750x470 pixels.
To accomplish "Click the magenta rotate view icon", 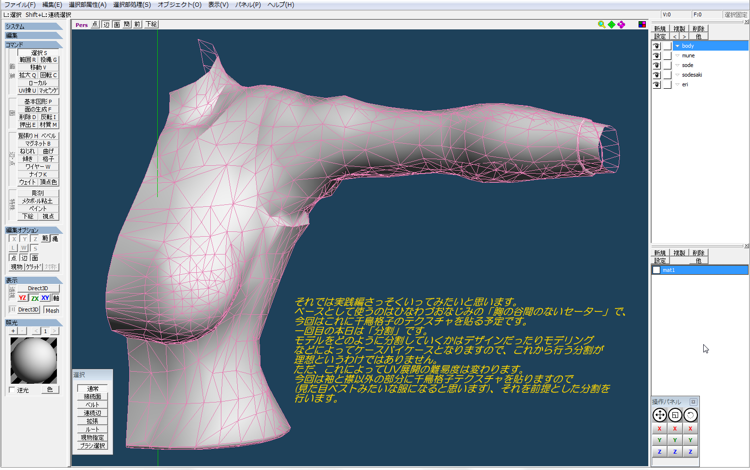I will [x=621, y=25].
